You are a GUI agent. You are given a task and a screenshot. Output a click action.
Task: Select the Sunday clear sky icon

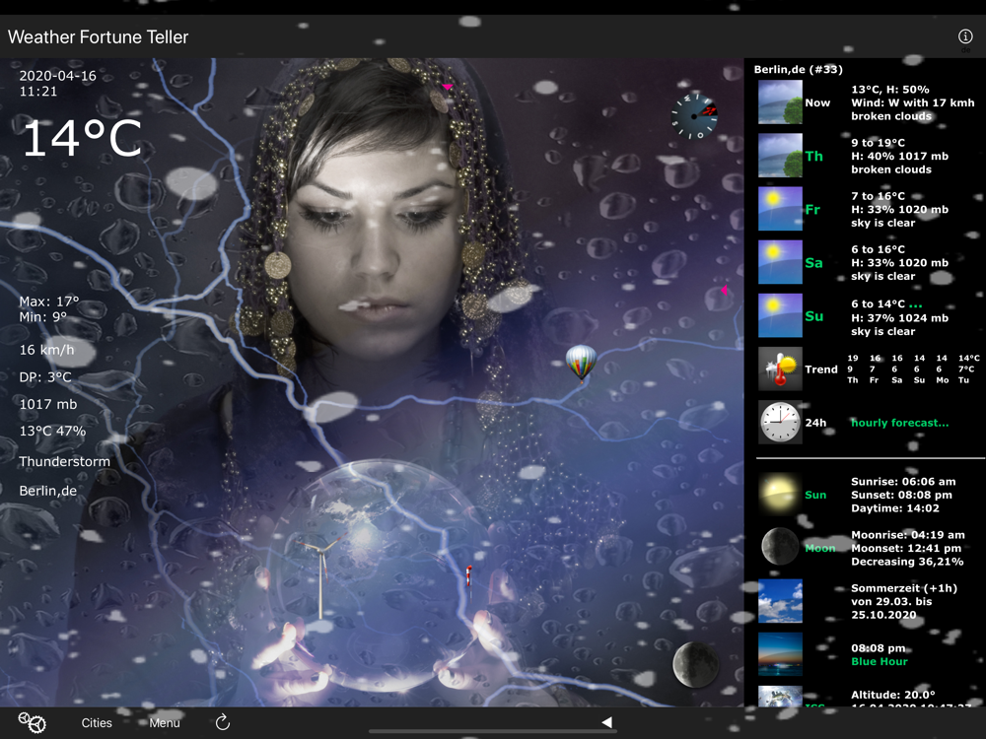point(780,315)
